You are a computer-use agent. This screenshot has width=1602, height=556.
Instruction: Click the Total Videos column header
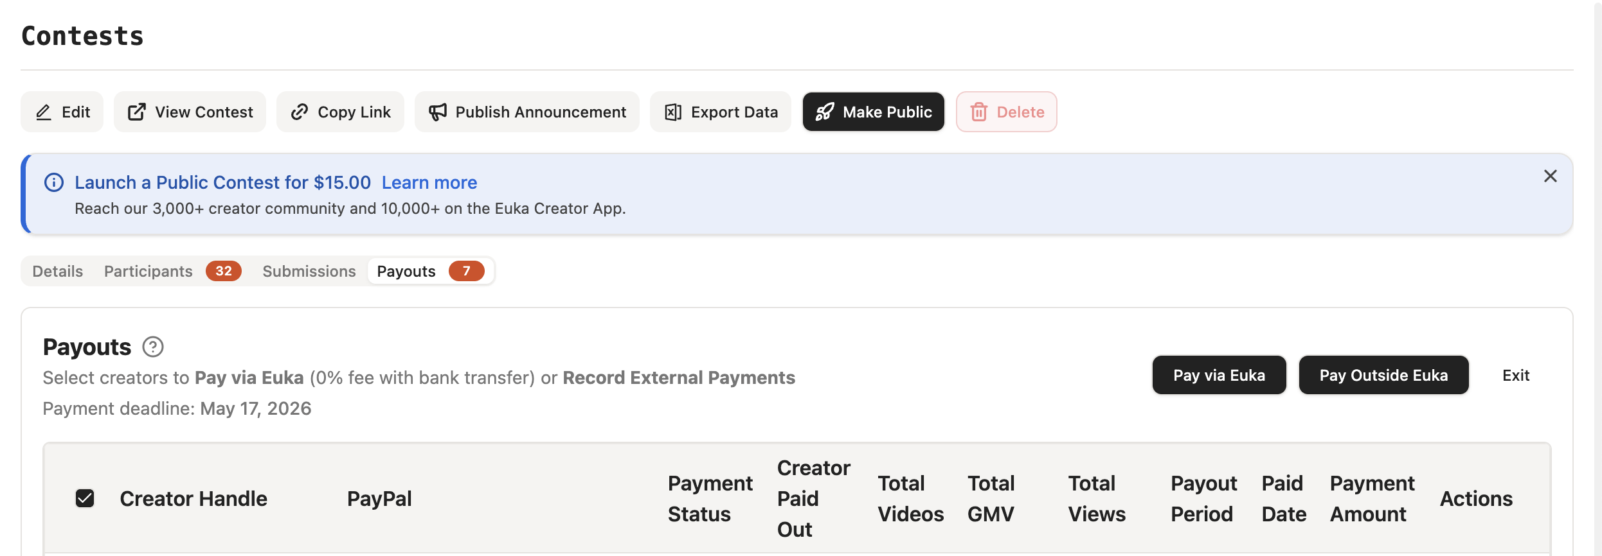[911, 499]
